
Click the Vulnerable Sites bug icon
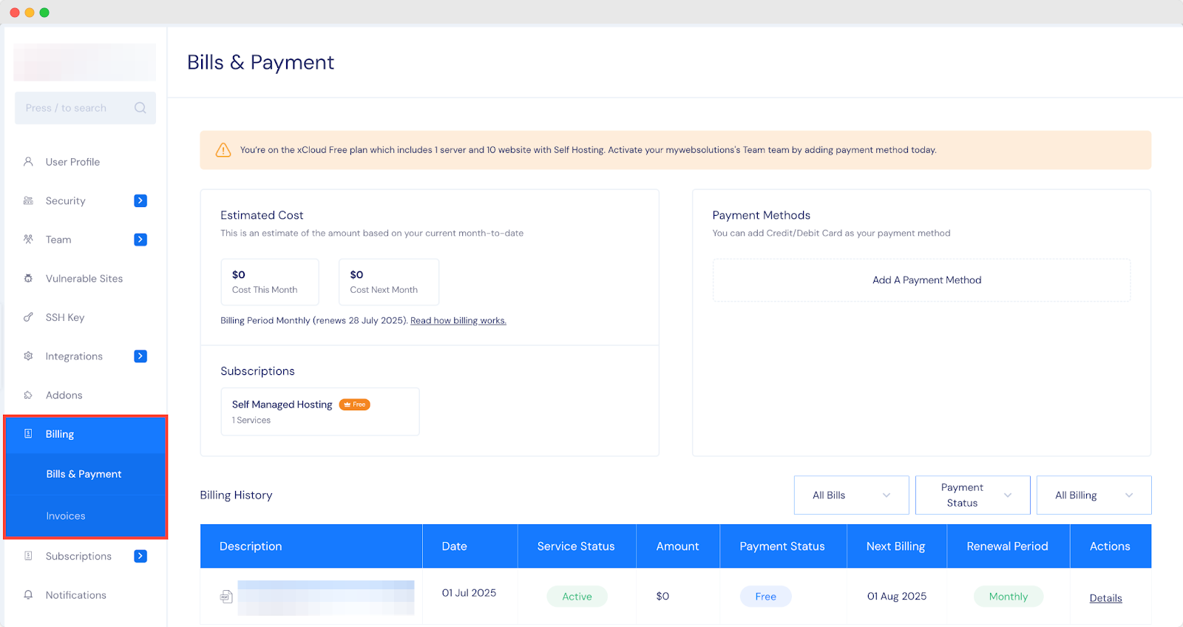[28, 279]
